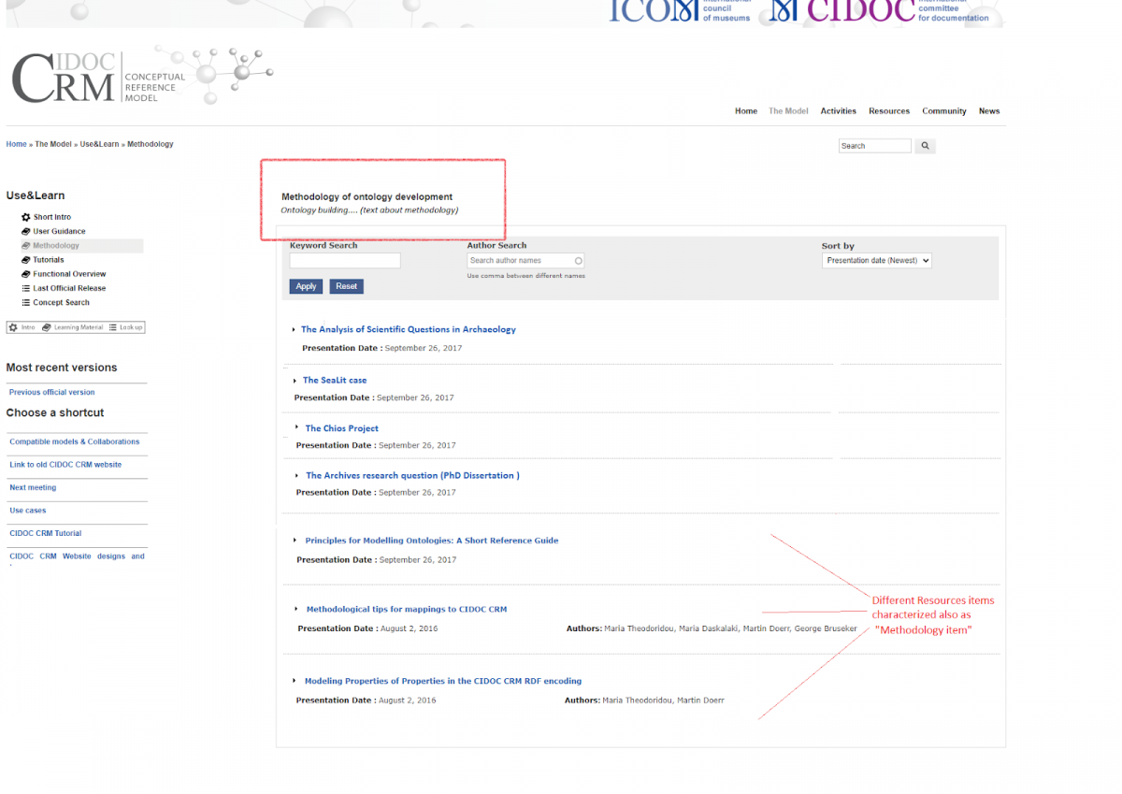1122x794 pixels.
Task: Click the gear icon beside Short Intro
Action: tap(25, 217)
